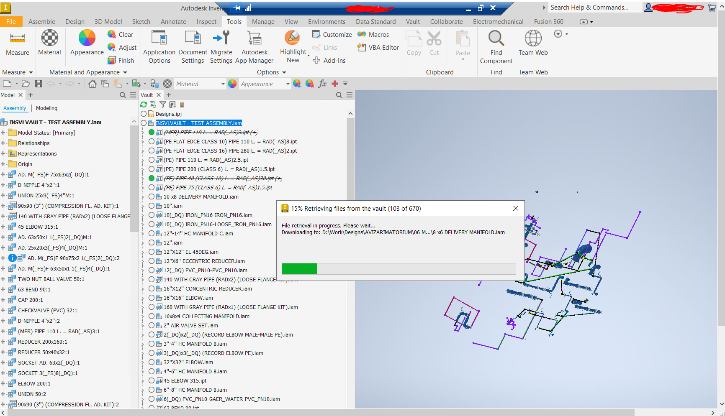Select radio button for 45 ELBOW 315.ipt
The image size is (725, 416).
coord(152,380)
